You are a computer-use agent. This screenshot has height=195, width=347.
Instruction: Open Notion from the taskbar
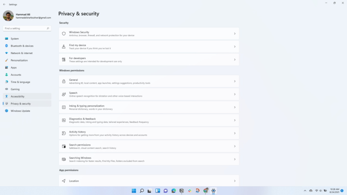pos(181,190)
